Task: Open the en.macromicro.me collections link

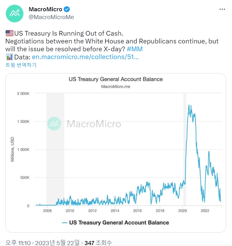Action: (85, 57)
